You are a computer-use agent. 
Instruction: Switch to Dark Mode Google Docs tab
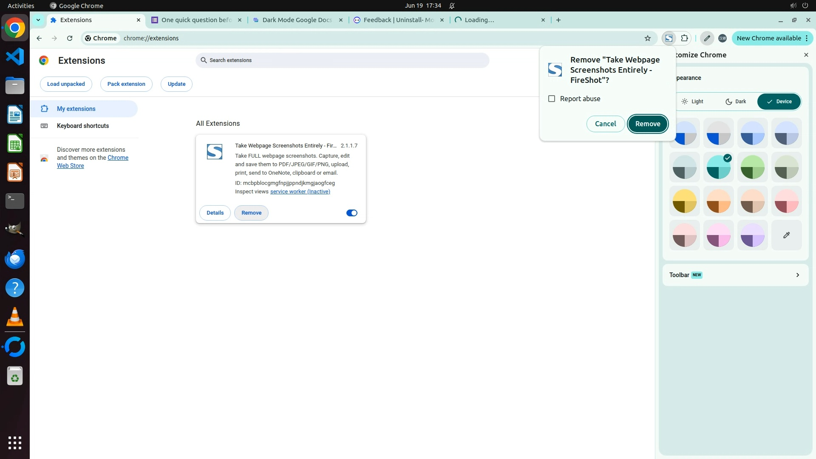click(297, 20)
